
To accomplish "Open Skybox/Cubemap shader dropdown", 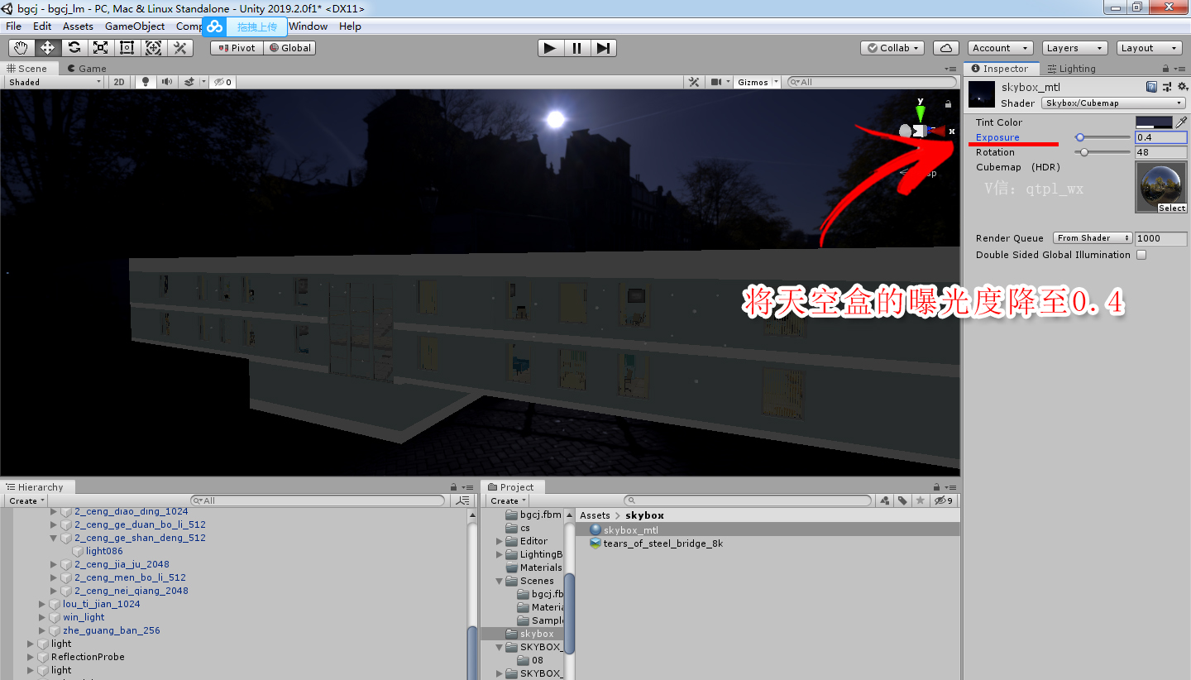I will tap(1114, 103).
